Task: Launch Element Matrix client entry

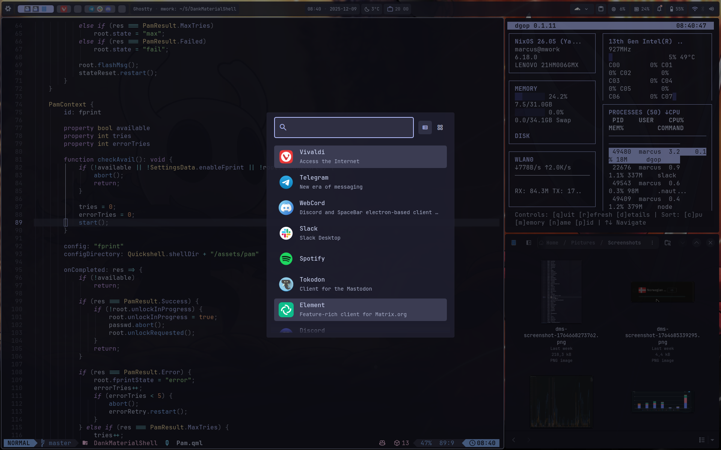Action: tap(360, 310)
